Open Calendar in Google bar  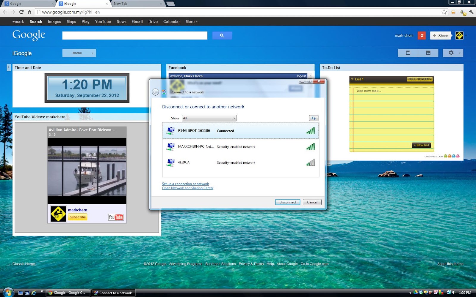pos(172,21)
